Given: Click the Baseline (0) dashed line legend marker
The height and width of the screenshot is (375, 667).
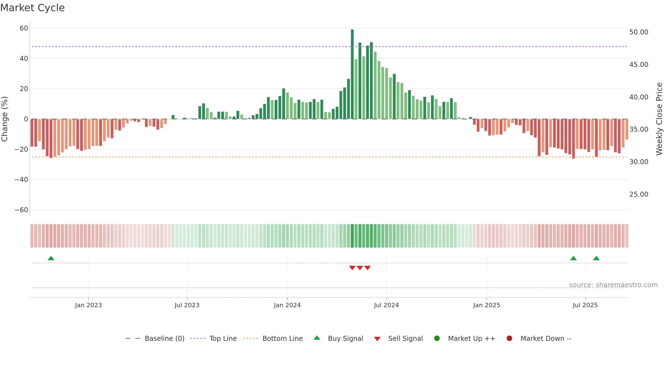Looking at the screenshot, I should (x=133, y=338).
